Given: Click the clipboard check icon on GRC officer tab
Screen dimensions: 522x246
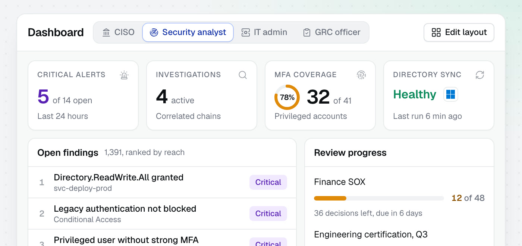Looking at the screenshot, I should [307, 32].
